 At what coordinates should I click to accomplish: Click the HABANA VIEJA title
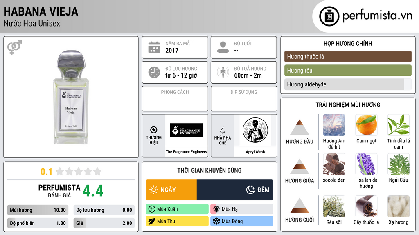coord(41,11)
